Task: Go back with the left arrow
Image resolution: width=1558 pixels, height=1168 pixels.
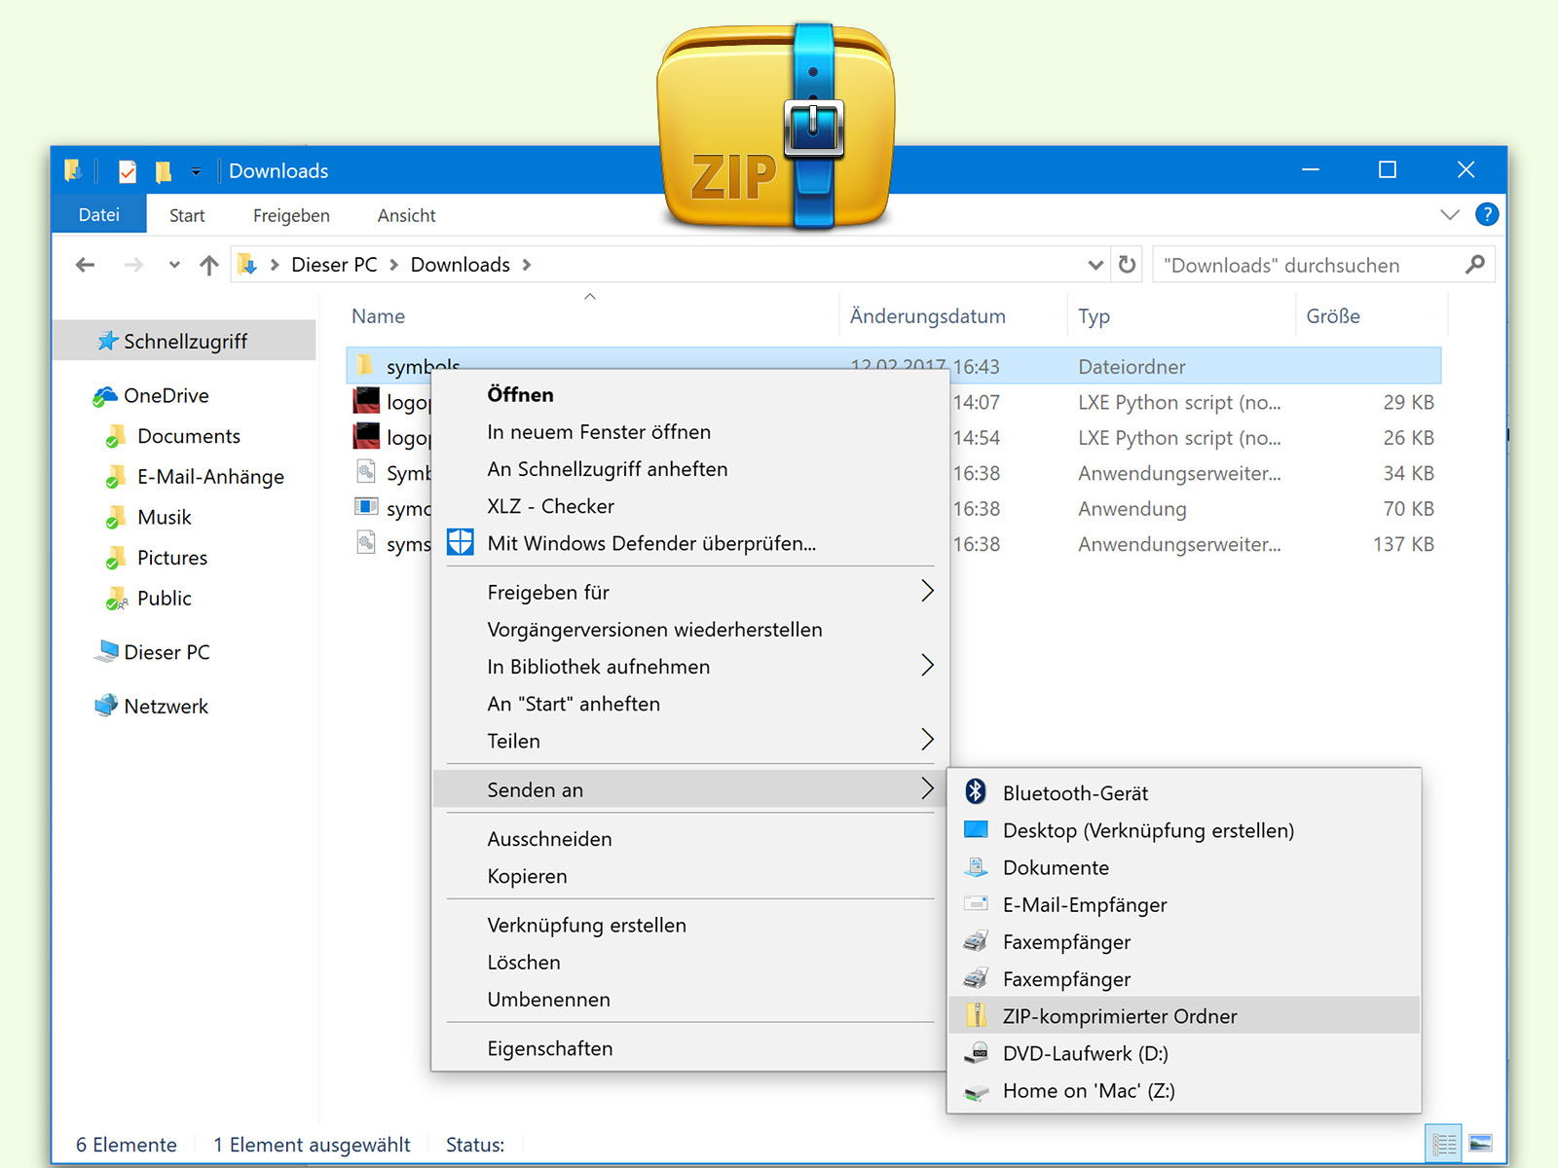Action: pyautogui.click(x=86, y=265)
